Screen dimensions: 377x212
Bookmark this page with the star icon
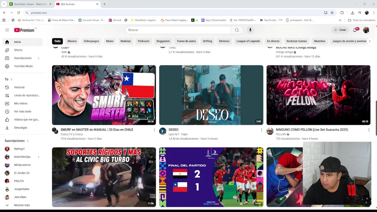pyautogui.click(x=332, y=13)
